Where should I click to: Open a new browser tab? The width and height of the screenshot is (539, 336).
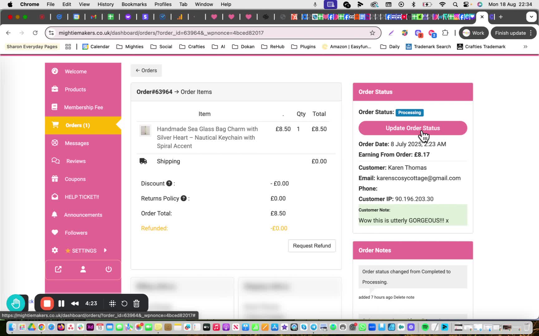click(x=501, y=17)
